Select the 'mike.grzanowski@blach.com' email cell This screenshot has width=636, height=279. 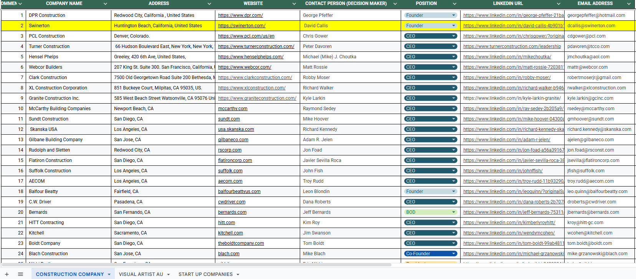[x=600, y=254]
